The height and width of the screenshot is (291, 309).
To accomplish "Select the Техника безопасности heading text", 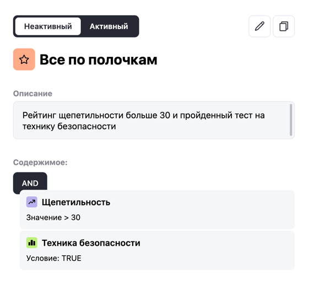I will 91,242.
